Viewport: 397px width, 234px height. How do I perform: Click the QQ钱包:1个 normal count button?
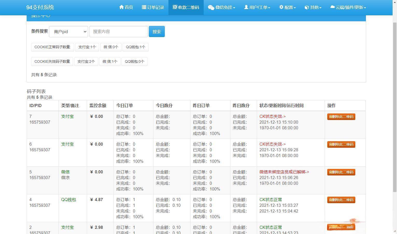coord(136,47)
